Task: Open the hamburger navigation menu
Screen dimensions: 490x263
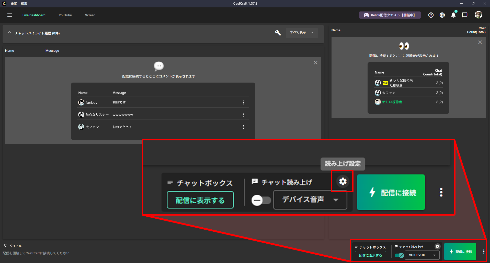Action: point(10,15)
